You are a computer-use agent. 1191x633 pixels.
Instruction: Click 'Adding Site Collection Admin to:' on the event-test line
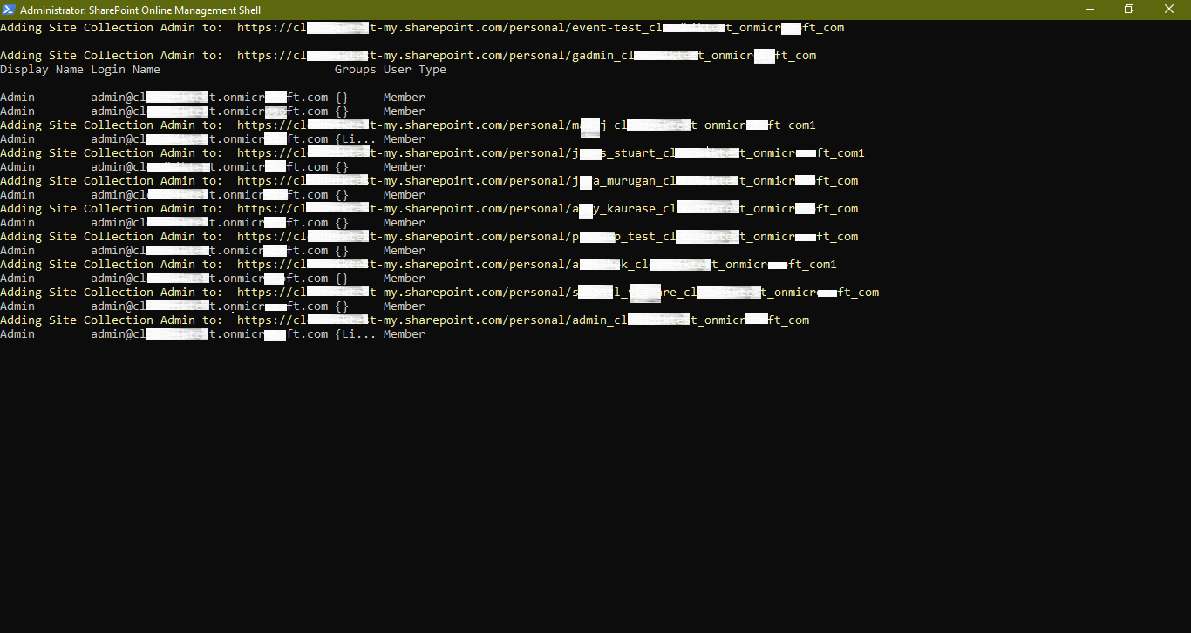click(x=112, y=28)
